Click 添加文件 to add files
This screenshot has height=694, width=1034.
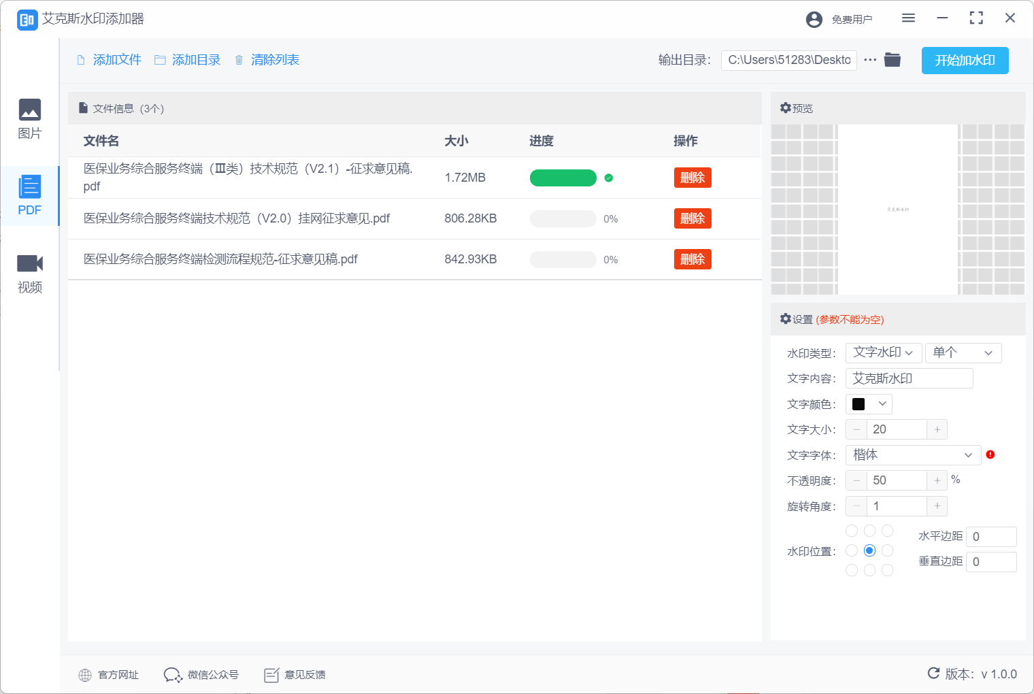[110, 60]
